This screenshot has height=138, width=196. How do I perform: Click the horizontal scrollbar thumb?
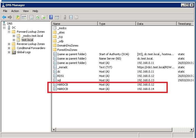[x=114, y=130]
